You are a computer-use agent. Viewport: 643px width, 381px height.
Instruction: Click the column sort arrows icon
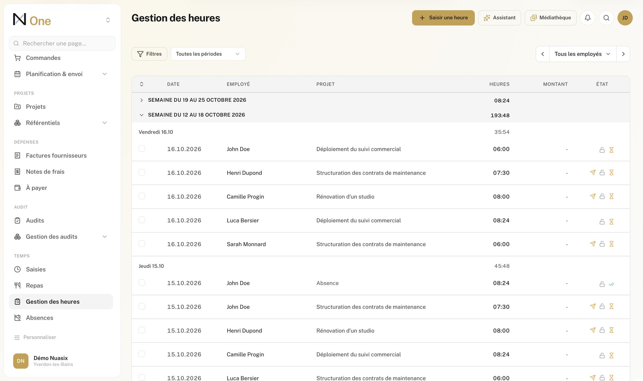click(142, 84)
